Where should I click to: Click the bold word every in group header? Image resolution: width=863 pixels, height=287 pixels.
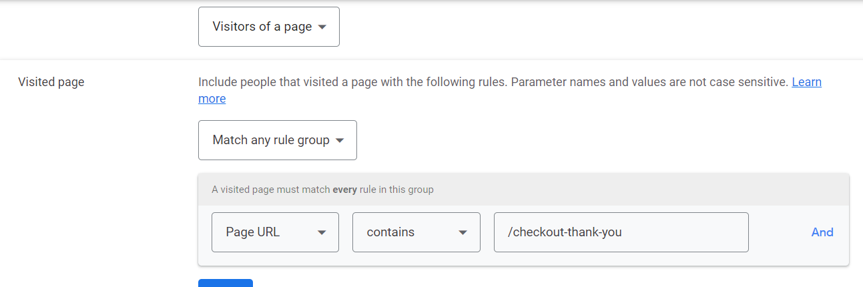344,190
